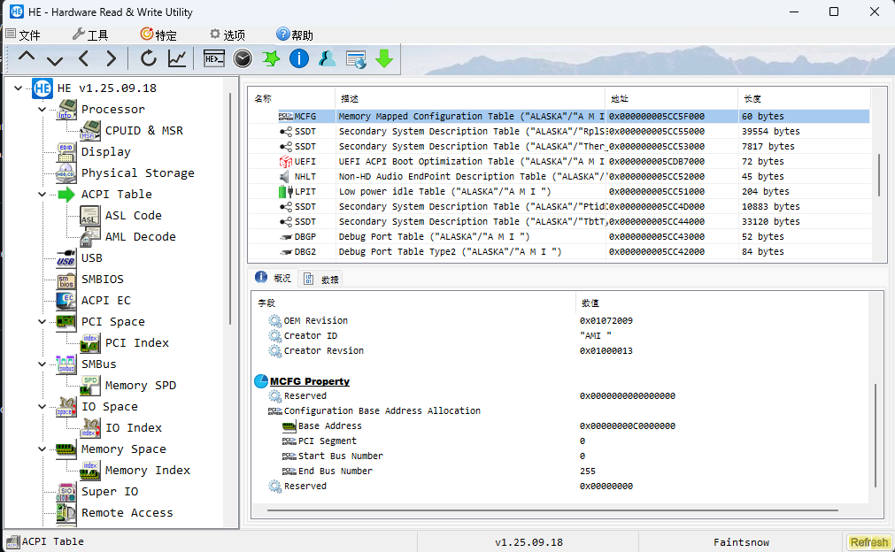Select the UEFI table row

click(559, 161)
